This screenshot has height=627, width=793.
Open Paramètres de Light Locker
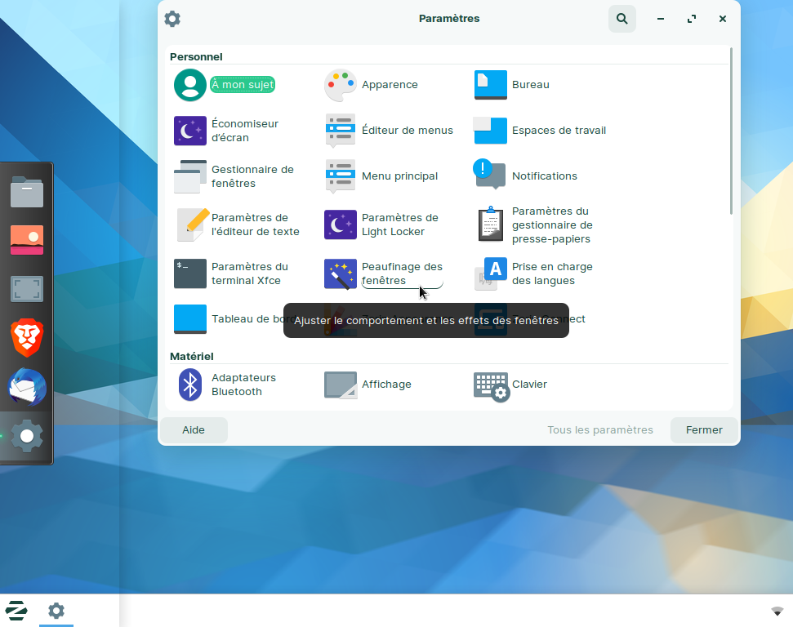click(341, 225)
